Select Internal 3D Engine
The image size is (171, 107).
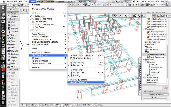coord(86,80)
